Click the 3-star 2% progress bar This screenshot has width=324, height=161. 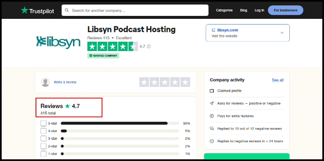point(120,138)
